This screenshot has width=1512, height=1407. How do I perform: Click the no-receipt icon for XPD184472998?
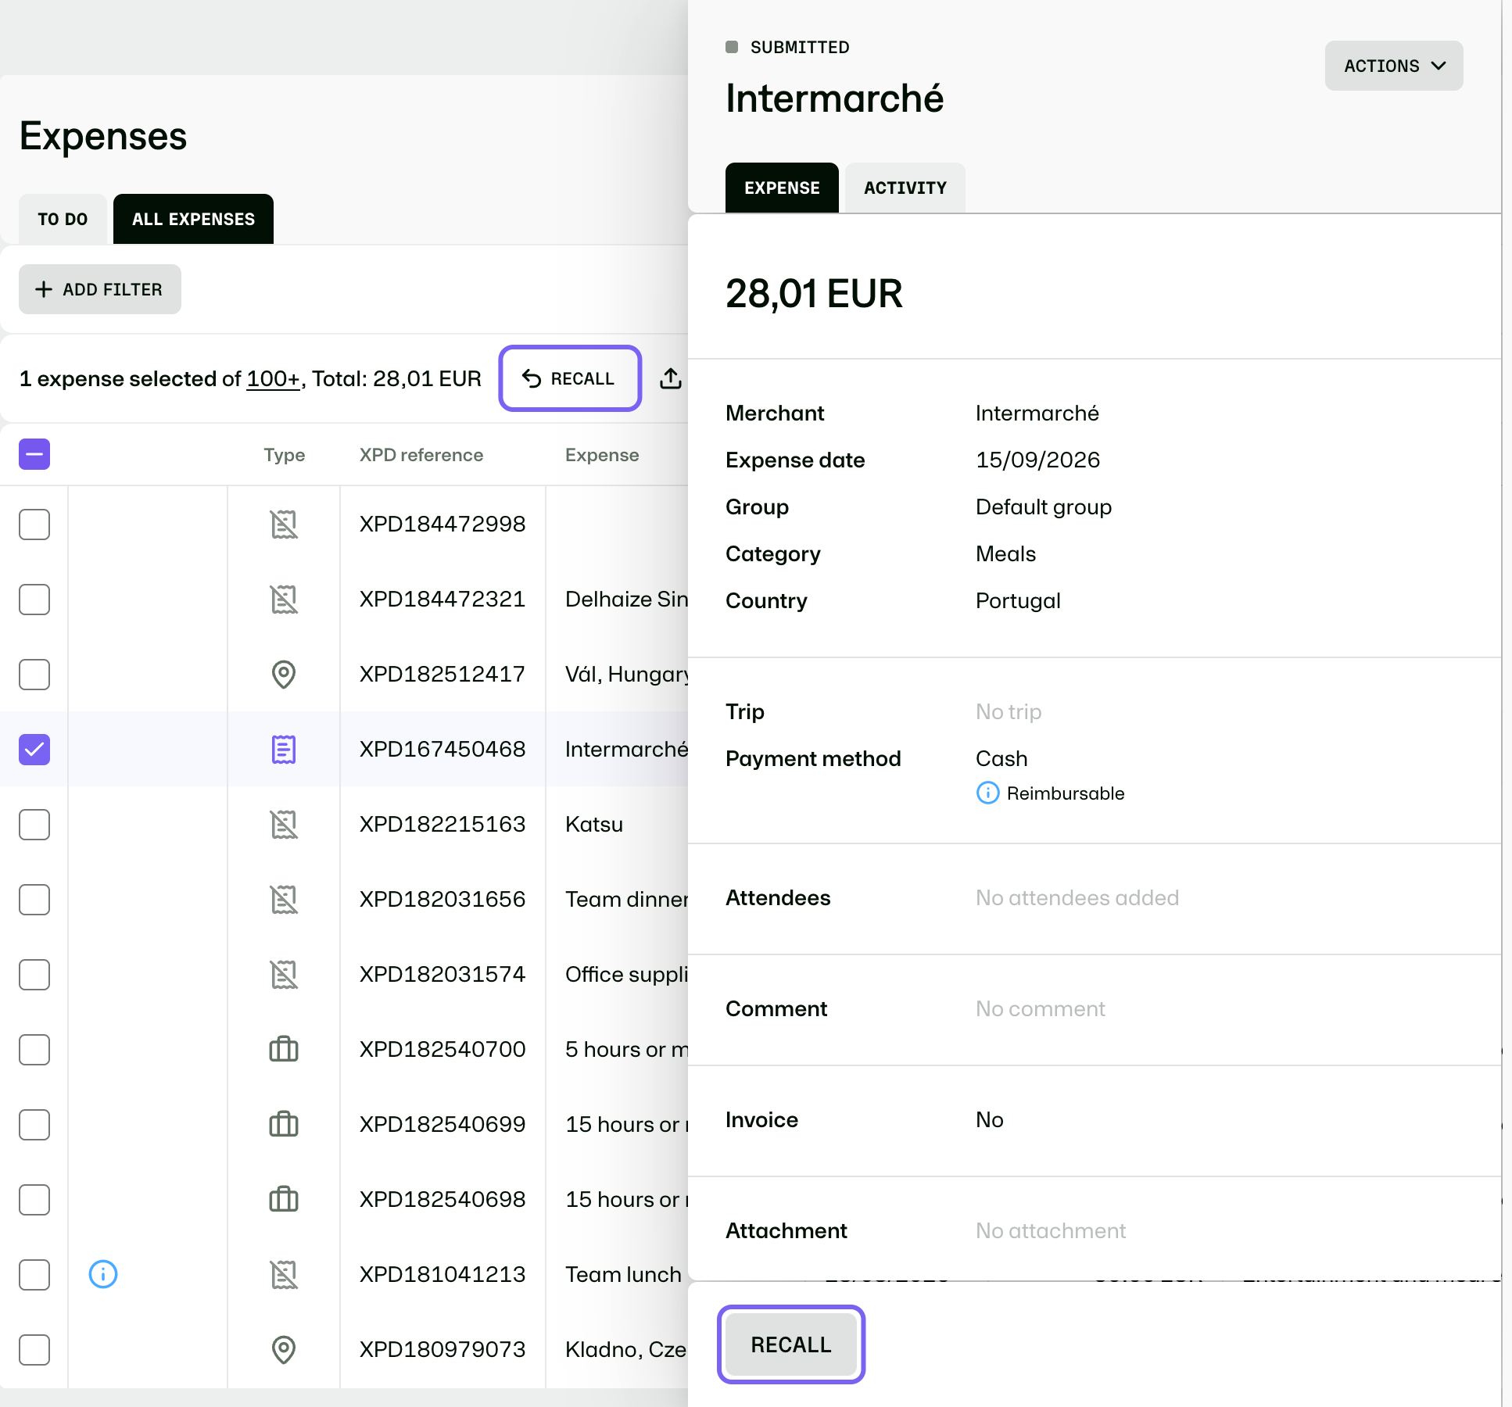pos(284,524)
